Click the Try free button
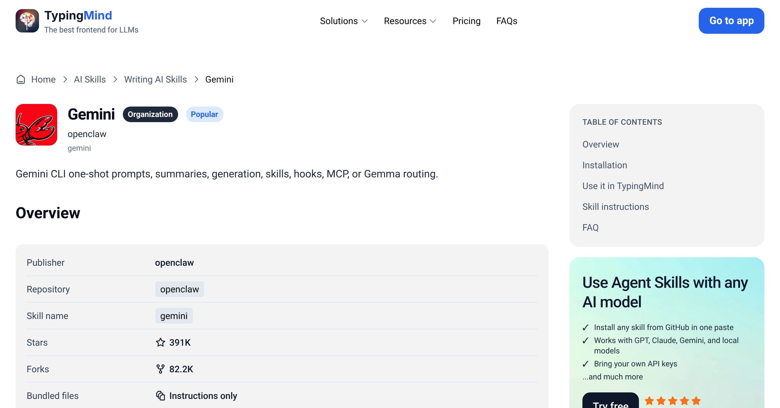The height and width of the screenshot is (408, 780). pos(610,401)
